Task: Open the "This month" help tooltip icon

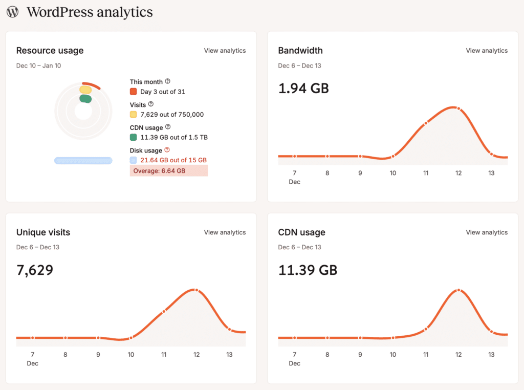Action: pyautogui.click(x=168, y=80)
